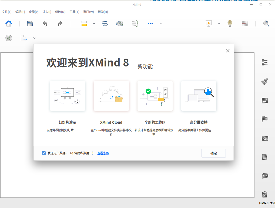Click the 新功能 label
The width and height of the screenshot is (275, 208).
pos(145,66)
